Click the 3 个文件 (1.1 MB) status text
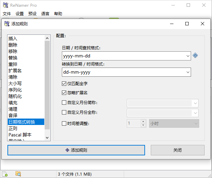Screen dimensions: 212x178 tap(75, 174)
